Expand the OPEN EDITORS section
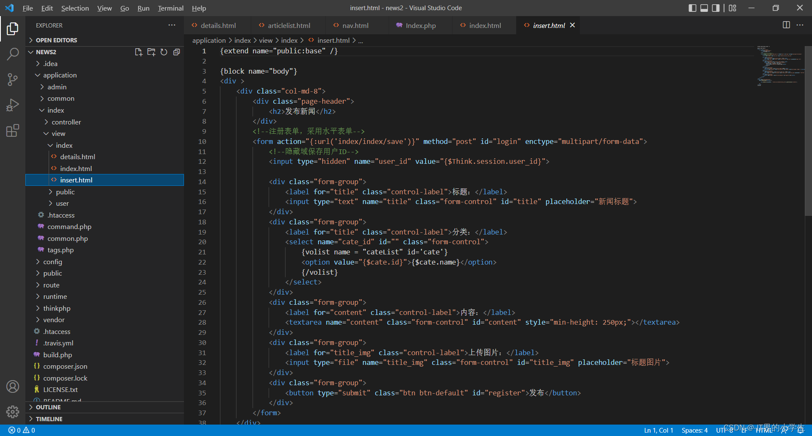This screenshot has height=436, width=812. point(104,40)
